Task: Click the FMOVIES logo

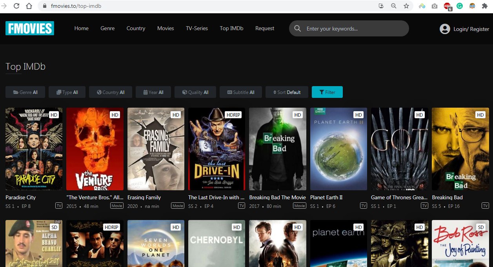Action: tap(30, 28)
